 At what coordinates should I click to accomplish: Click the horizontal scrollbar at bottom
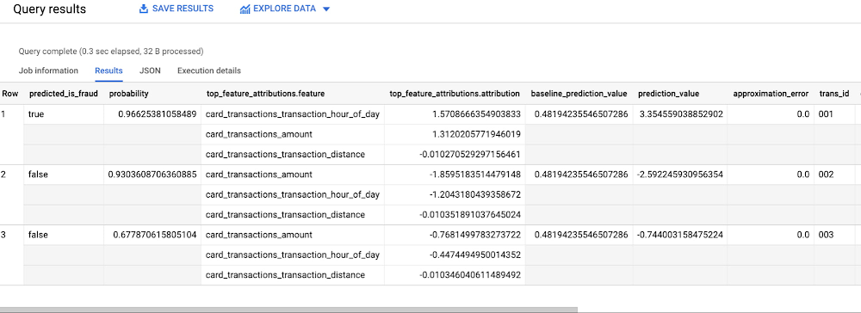coord(288,310)
